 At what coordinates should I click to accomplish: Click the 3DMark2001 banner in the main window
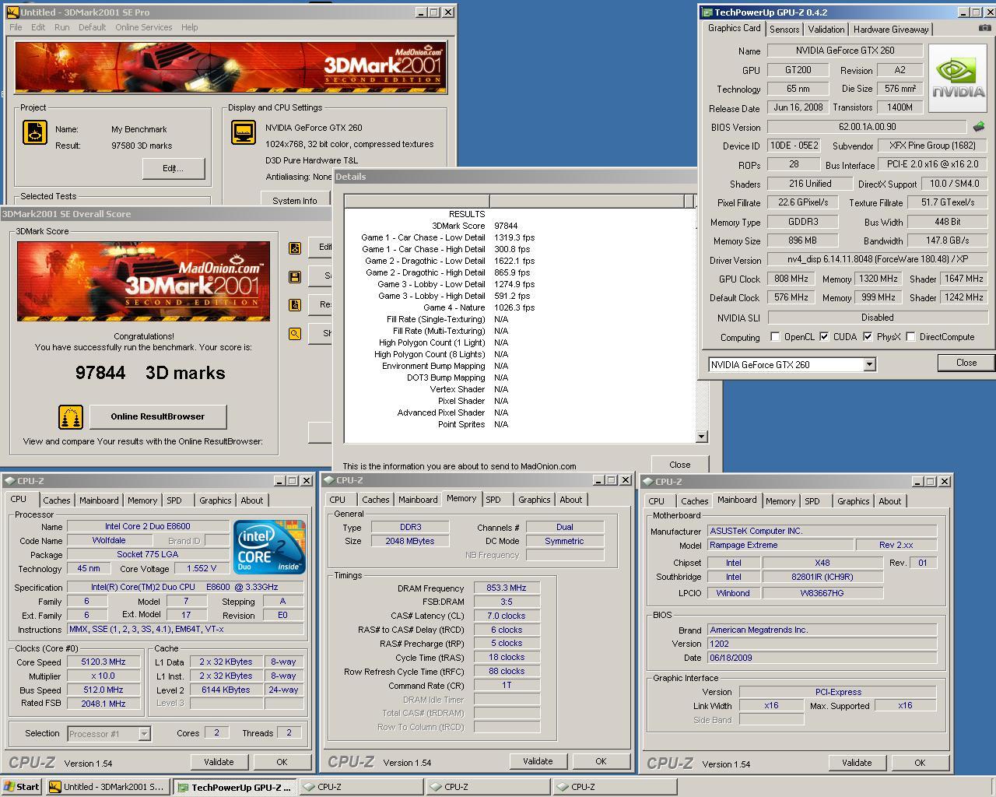tap(231, 68)
